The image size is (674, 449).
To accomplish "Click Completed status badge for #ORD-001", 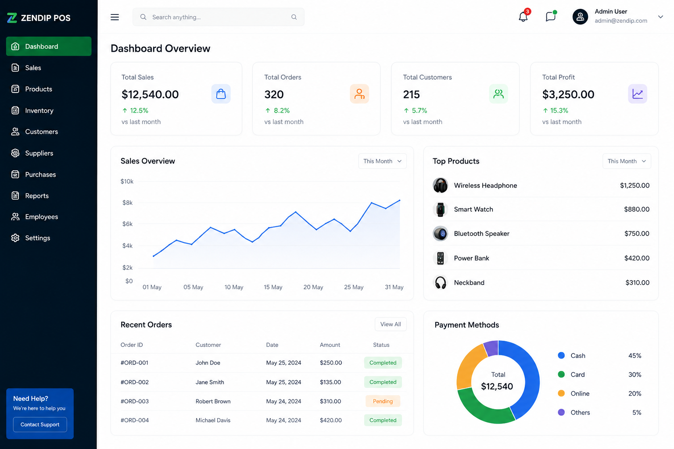I will tap(383, 363).
